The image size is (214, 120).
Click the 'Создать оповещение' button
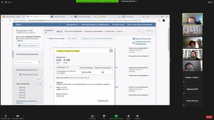click(x=28, y=46)
